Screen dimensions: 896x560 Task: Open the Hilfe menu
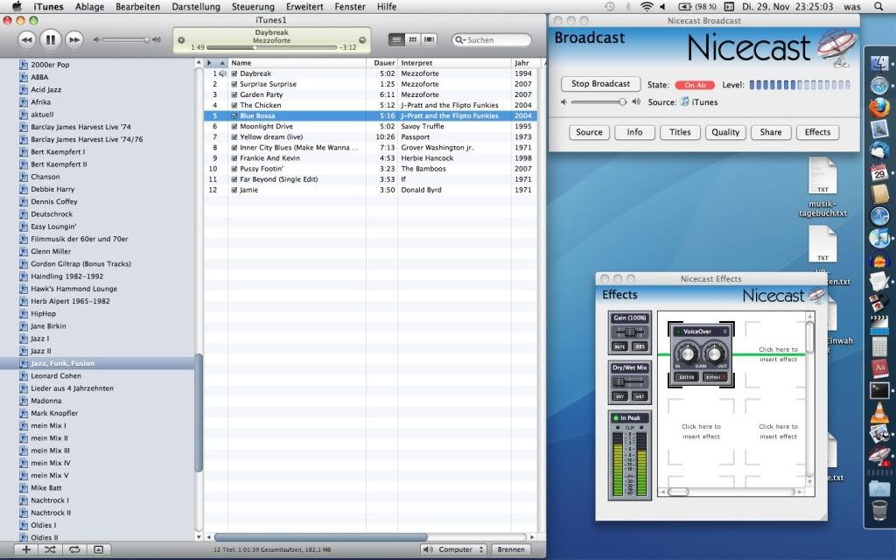click(386, 7)
